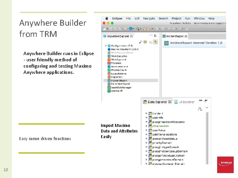Open the blue circular icon dropdown arrow
The width and height of the screenshot is (238, 178).
(134, 29)
